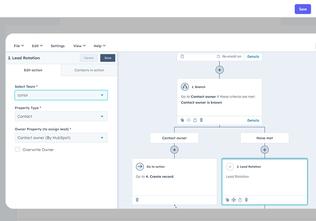Open the Settings menu item
This screenshot has height=221, width=316.
click(x=58, y=46)
